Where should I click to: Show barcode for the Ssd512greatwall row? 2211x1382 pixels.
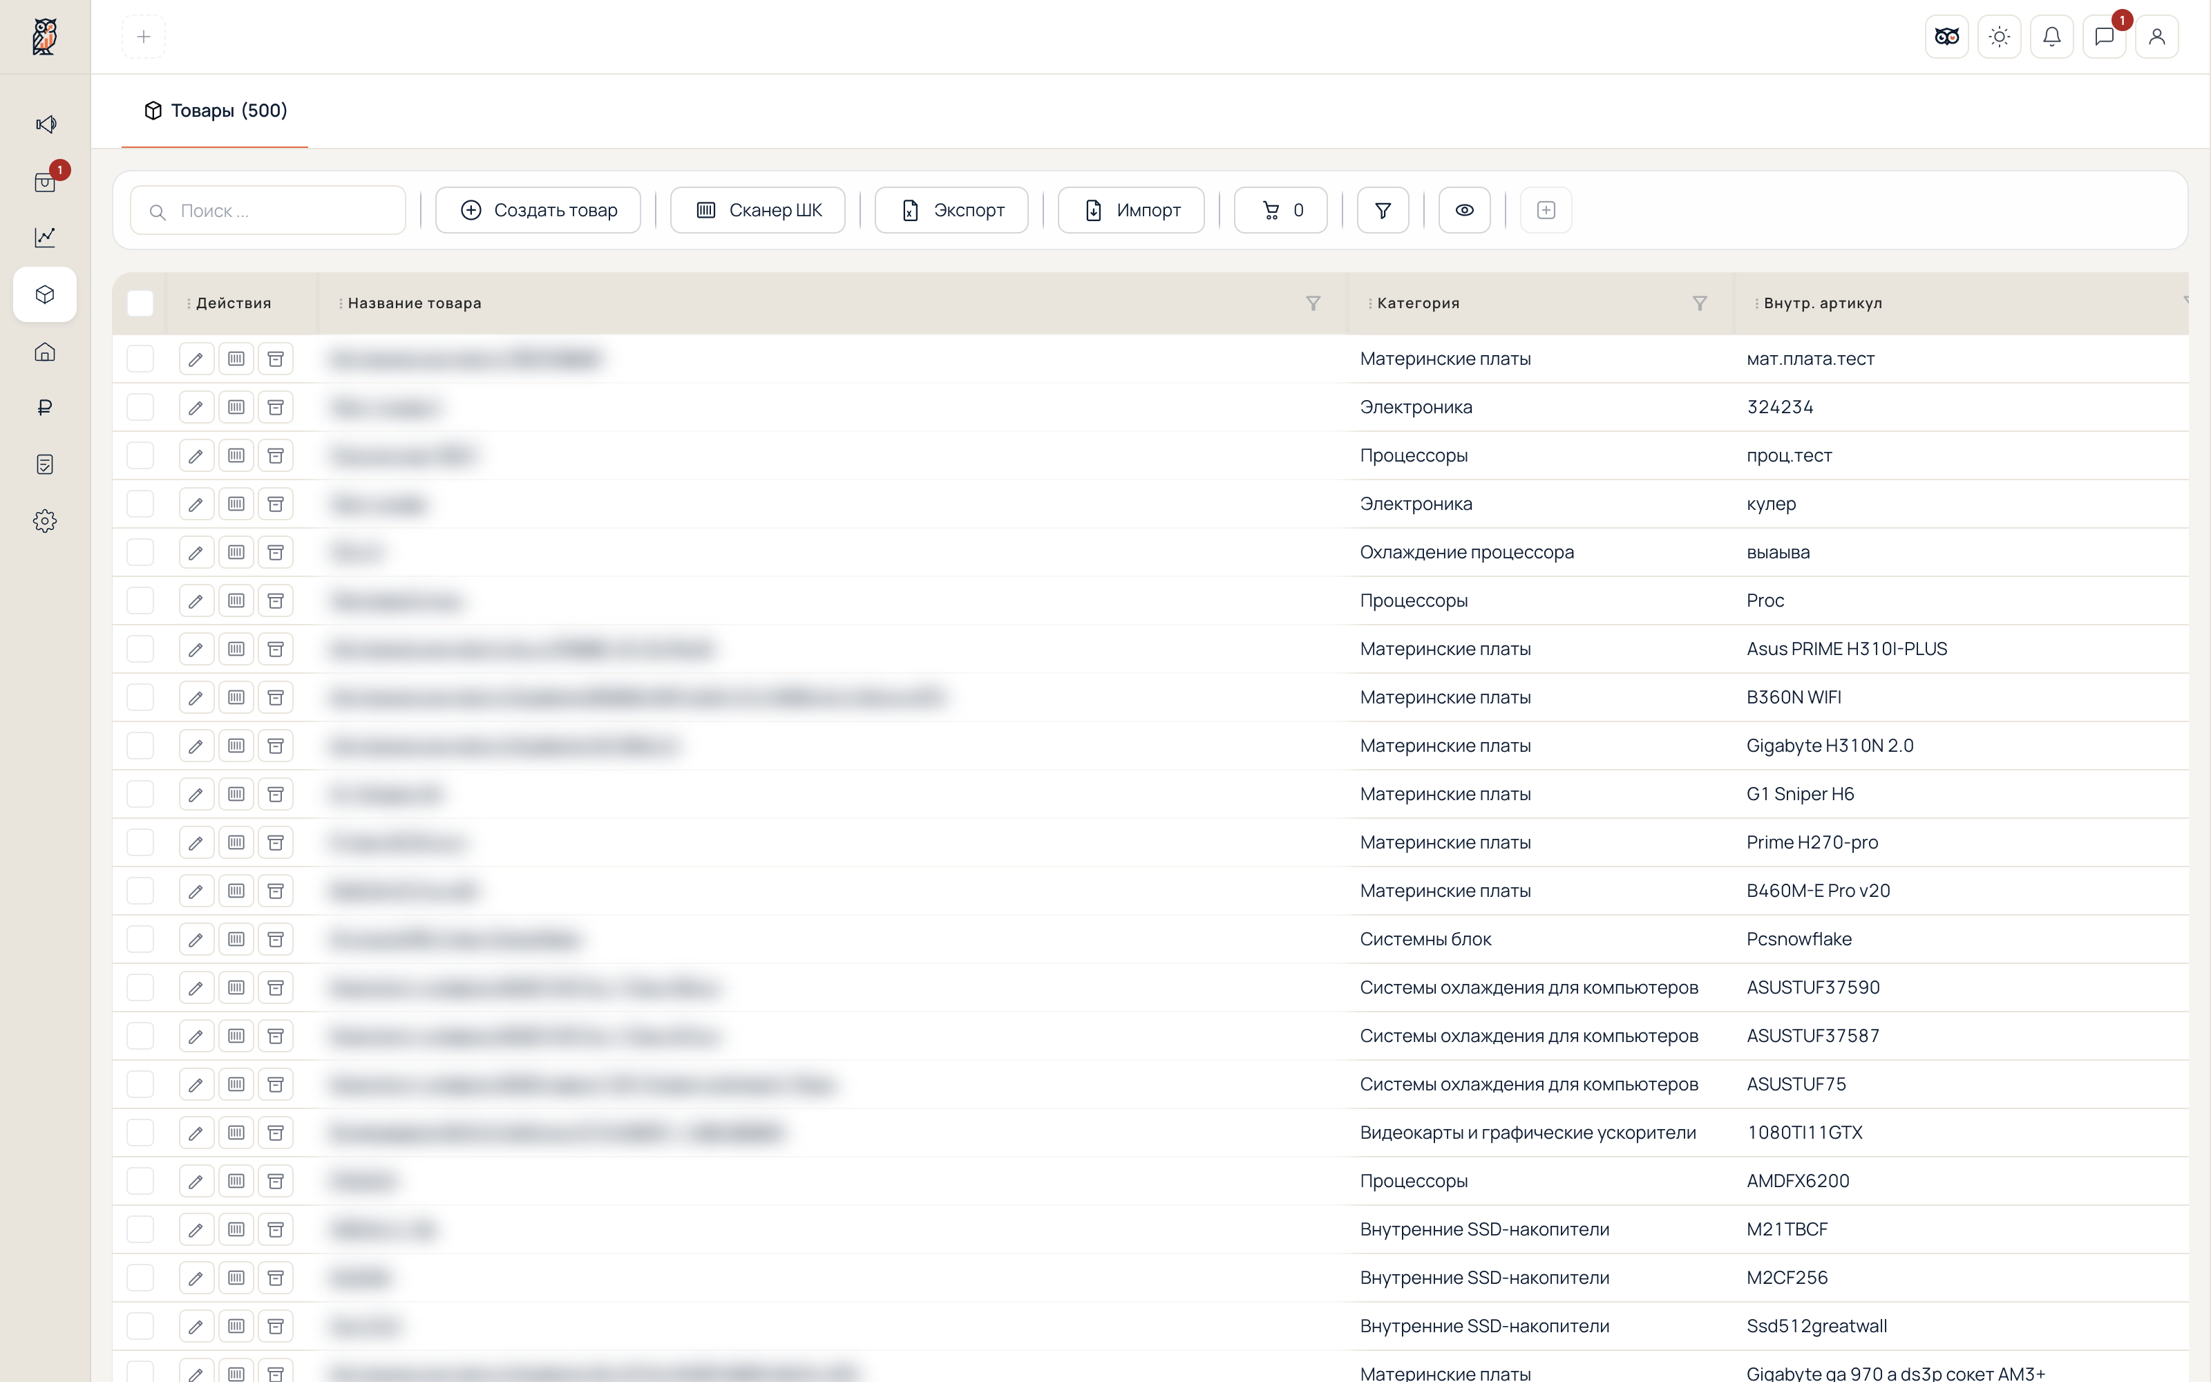(236, 1326)
